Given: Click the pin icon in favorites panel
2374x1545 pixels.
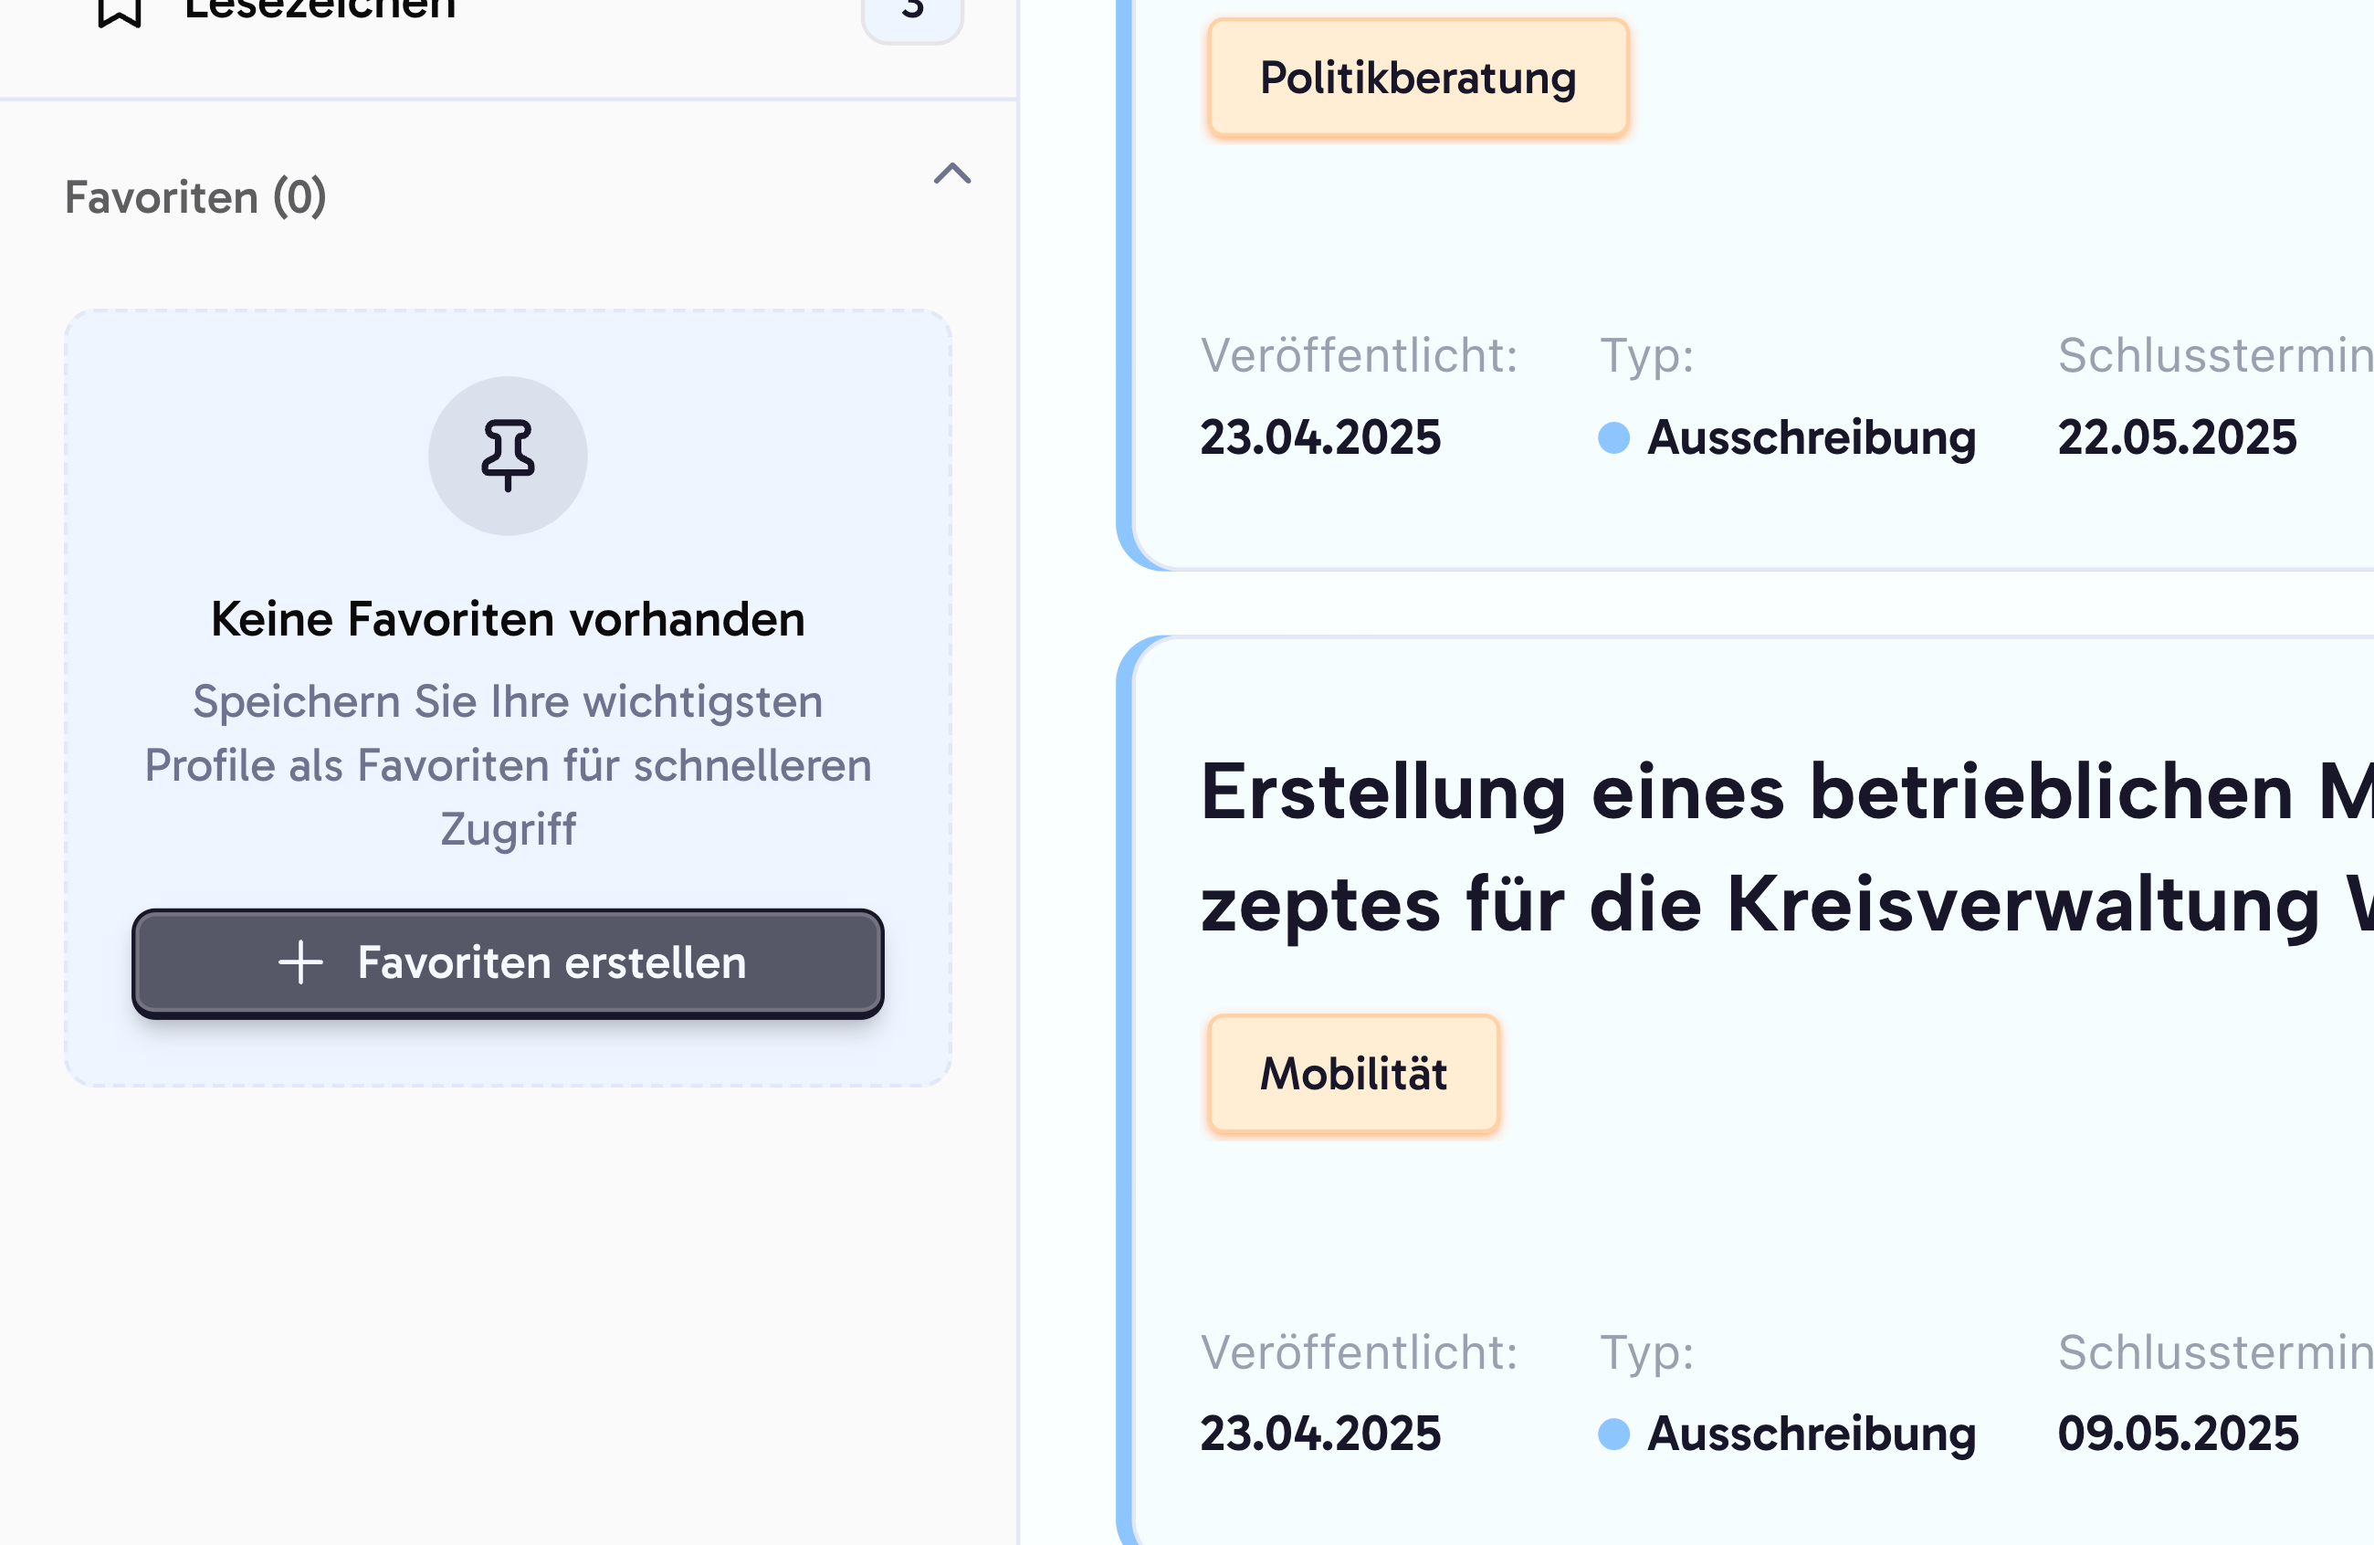Looking at the screenshot, I should [x=508, y=456].
